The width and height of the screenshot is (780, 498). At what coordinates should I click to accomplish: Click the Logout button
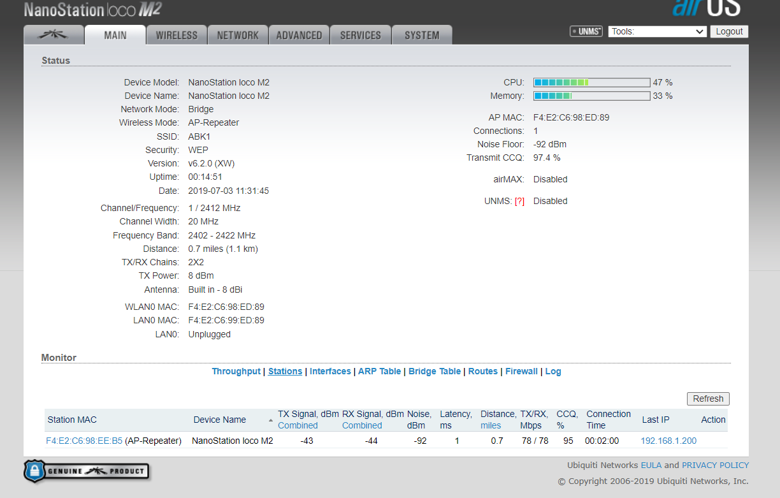click(x=729, y=31)
